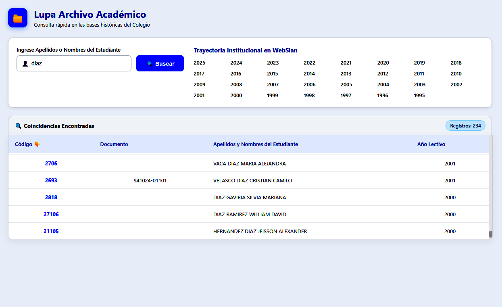This screenshot has width=502, height=307.
Task: Click name VACA DIAZ MARIA ALEJANDRA
Action: [x=250, y=164]
